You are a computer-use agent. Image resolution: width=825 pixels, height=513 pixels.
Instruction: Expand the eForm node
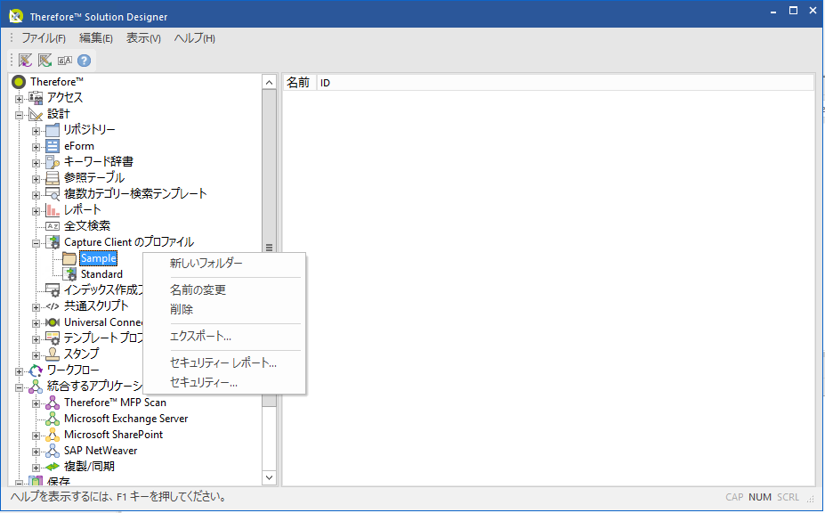(x=36, y=147)
